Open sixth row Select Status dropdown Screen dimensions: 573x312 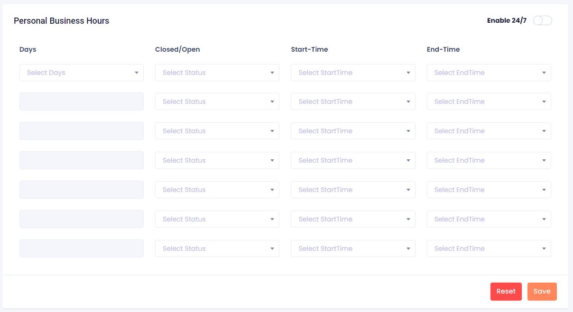[217, 219]
